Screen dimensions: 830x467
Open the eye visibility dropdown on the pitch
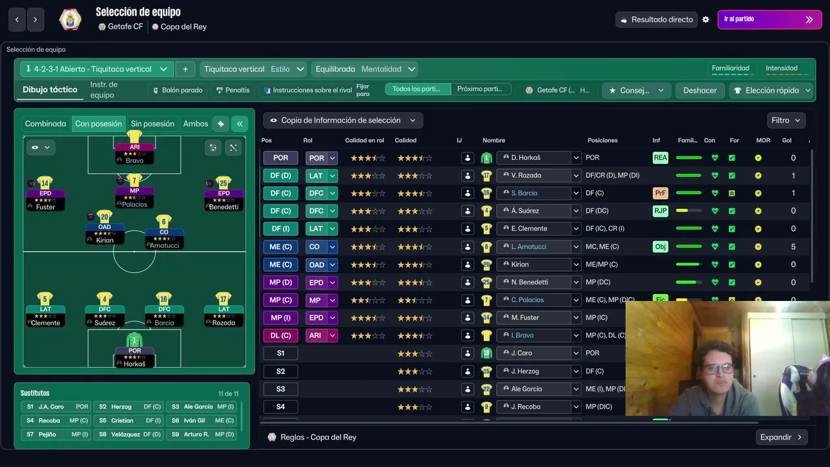click(x=40, y=148)
